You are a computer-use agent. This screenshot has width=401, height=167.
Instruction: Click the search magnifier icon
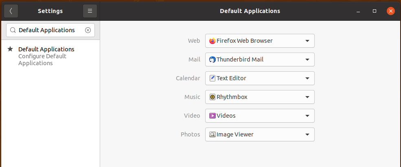point(13,30)
